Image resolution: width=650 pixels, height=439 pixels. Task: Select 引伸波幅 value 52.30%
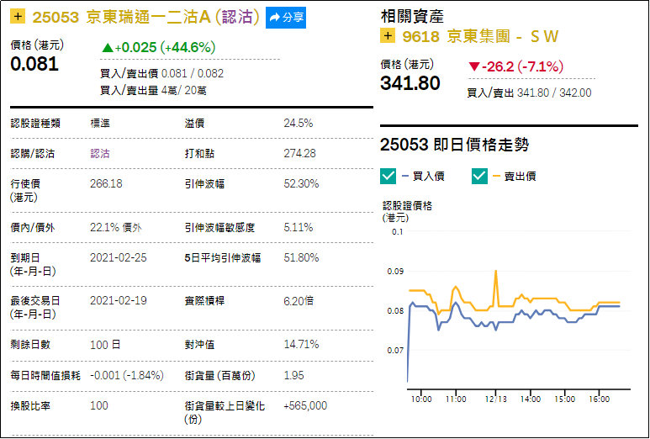pos(301,183)
